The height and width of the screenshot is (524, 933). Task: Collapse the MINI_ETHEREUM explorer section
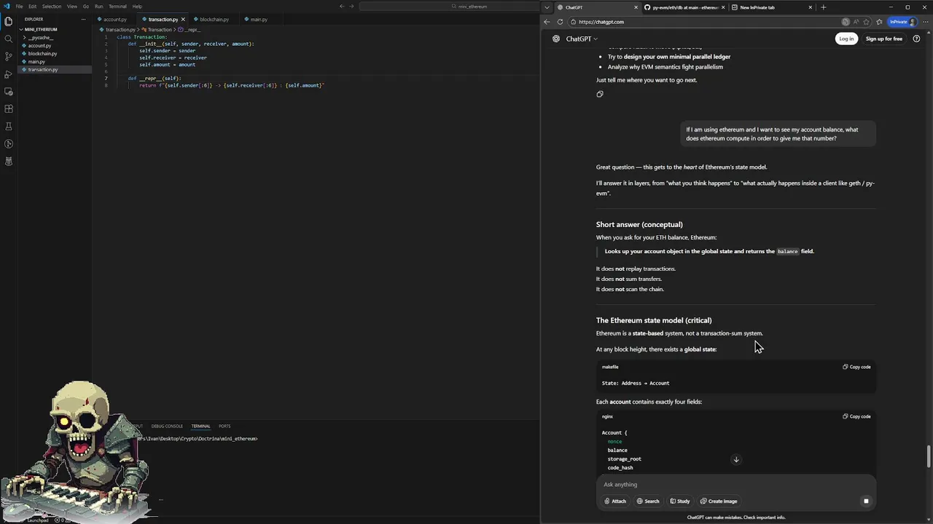[x=41, y=29]
